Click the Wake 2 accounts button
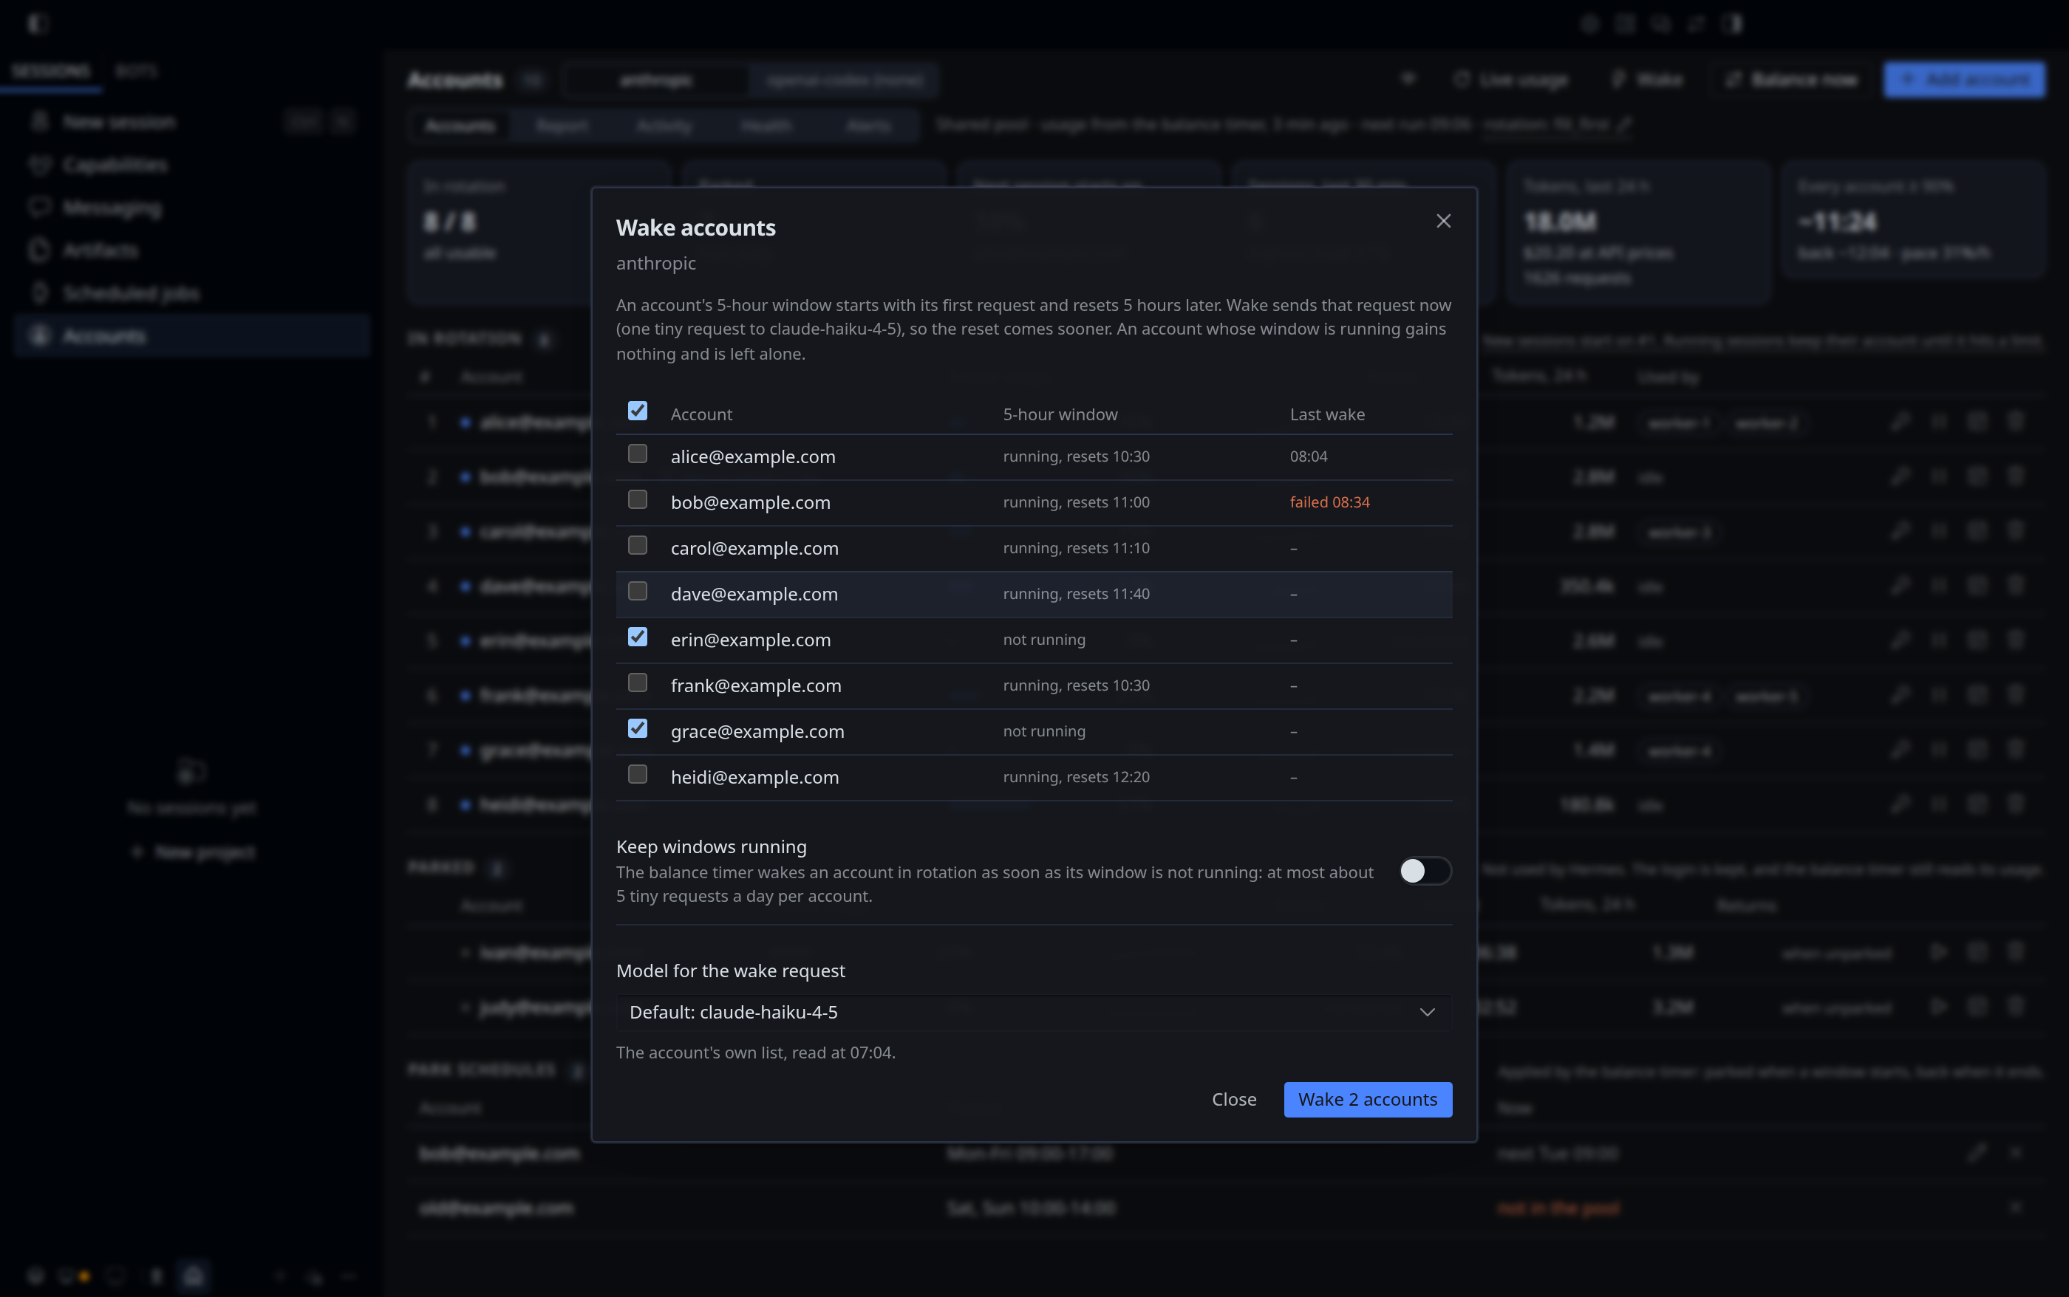The image size is (2069, 1297). (x=1367, y=1100)
